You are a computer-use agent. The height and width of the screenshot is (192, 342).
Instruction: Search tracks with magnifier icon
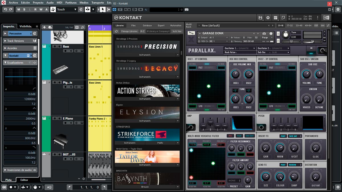pyautogui.click(x=82, y=27)
